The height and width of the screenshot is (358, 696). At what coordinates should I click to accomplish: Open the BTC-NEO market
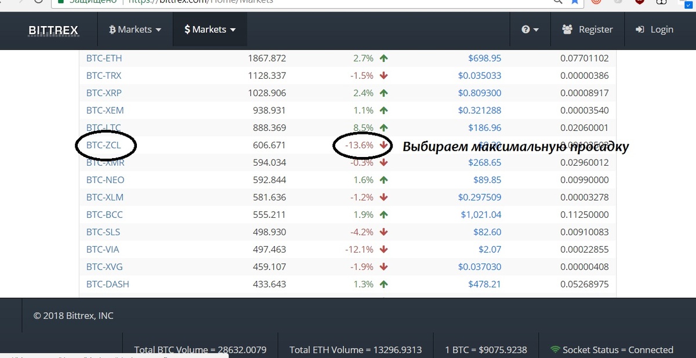click(x=105, y=180)
